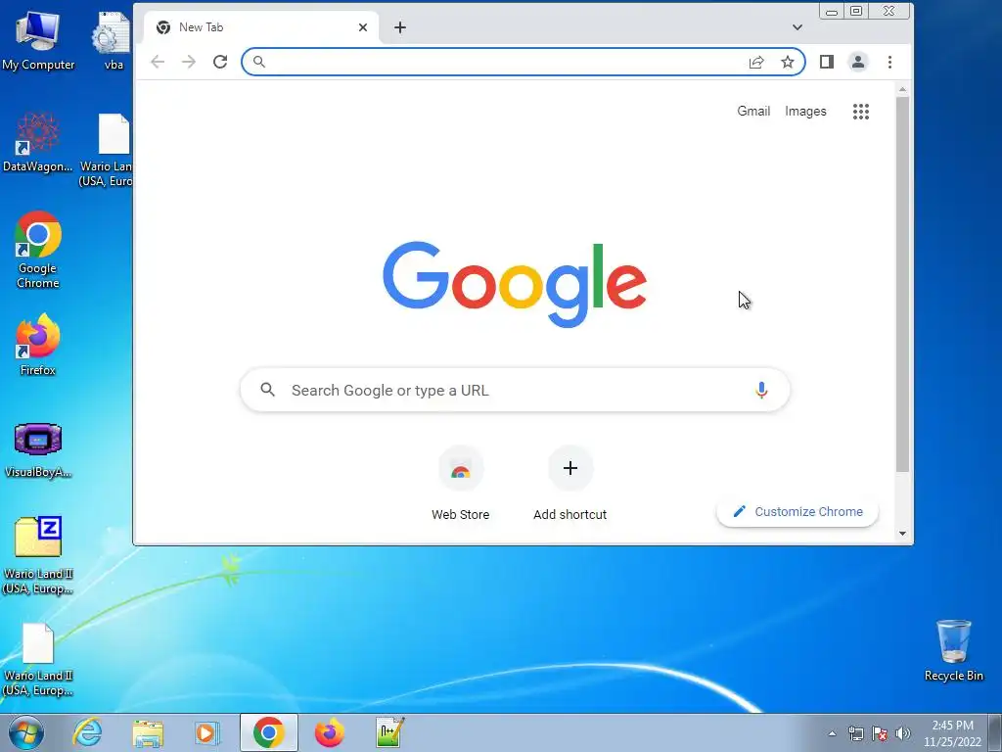Screen dimensions: 1002x752
Task: Click the vertical scrollbar thumb
Action: [902, 285]
